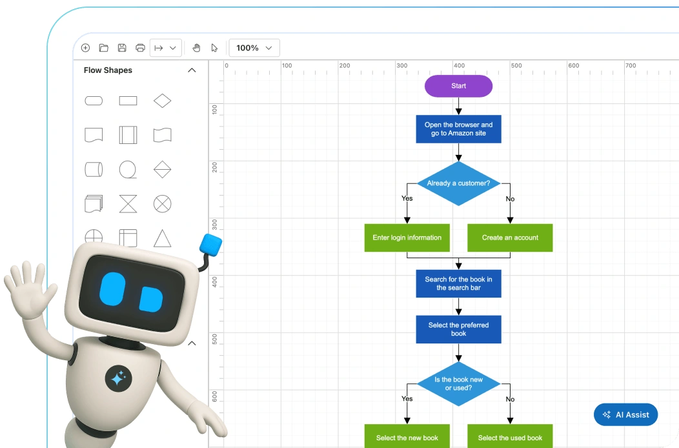The width and height of the screenshot is (679, 448).
Task: Click the AI Assist button
Action: click(625, 414)
